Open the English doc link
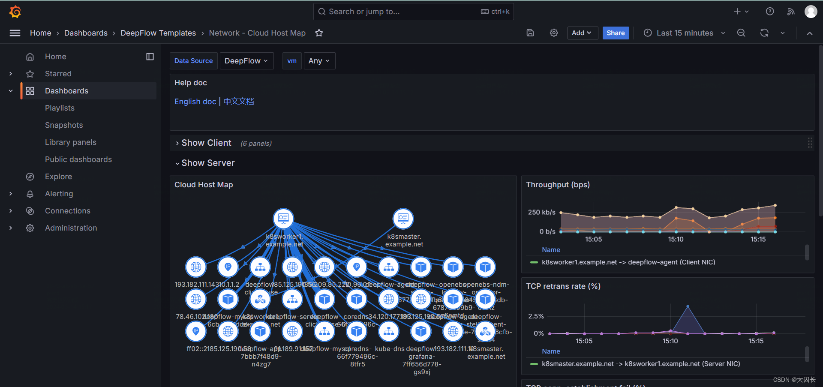Screen dimensions: 823x387 pyautogui.click(x=195, y=102)
